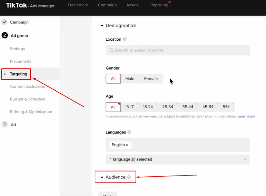Screen dimensions: 266x196
Task: Collapse the Demographics section
Action: 102,26
